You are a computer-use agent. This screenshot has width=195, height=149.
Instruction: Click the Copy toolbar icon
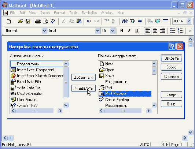tap(71, 21)
